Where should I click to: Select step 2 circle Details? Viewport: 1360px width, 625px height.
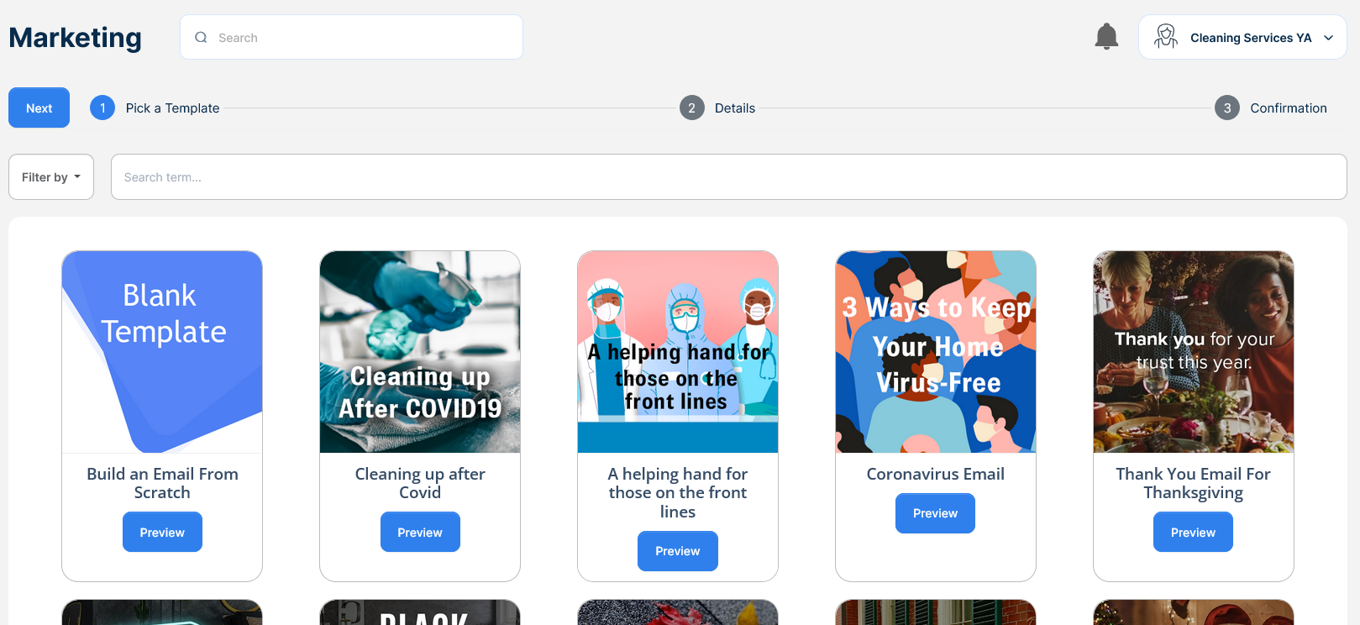point(691,108)
